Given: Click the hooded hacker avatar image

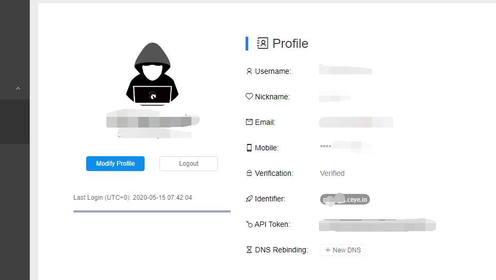Looking at the screenshot, I should point(152,75).
